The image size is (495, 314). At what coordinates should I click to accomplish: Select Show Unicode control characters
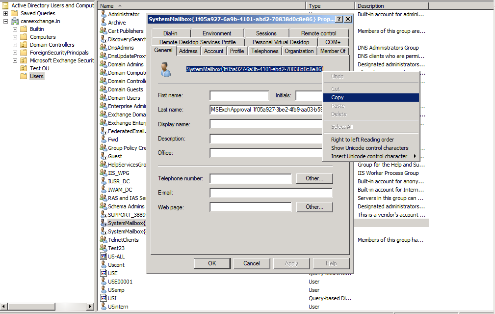click(371, 148)
